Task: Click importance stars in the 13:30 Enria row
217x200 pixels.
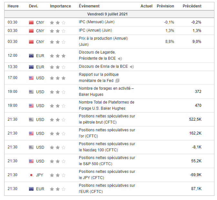Action: point(58,67)
